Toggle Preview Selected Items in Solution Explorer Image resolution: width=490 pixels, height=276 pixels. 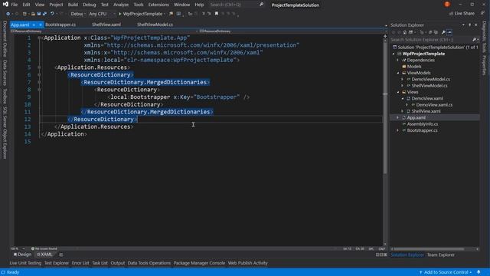(x=449, y=32)
